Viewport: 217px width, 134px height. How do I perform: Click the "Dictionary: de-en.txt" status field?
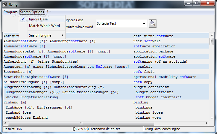(x=108, y=129)
